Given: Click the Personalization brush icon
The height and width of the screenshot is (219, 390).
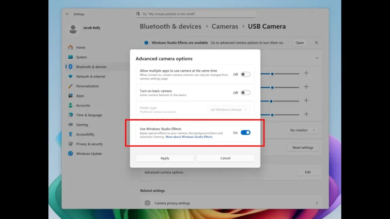Looking at the screenshot, I should point(70,86).
